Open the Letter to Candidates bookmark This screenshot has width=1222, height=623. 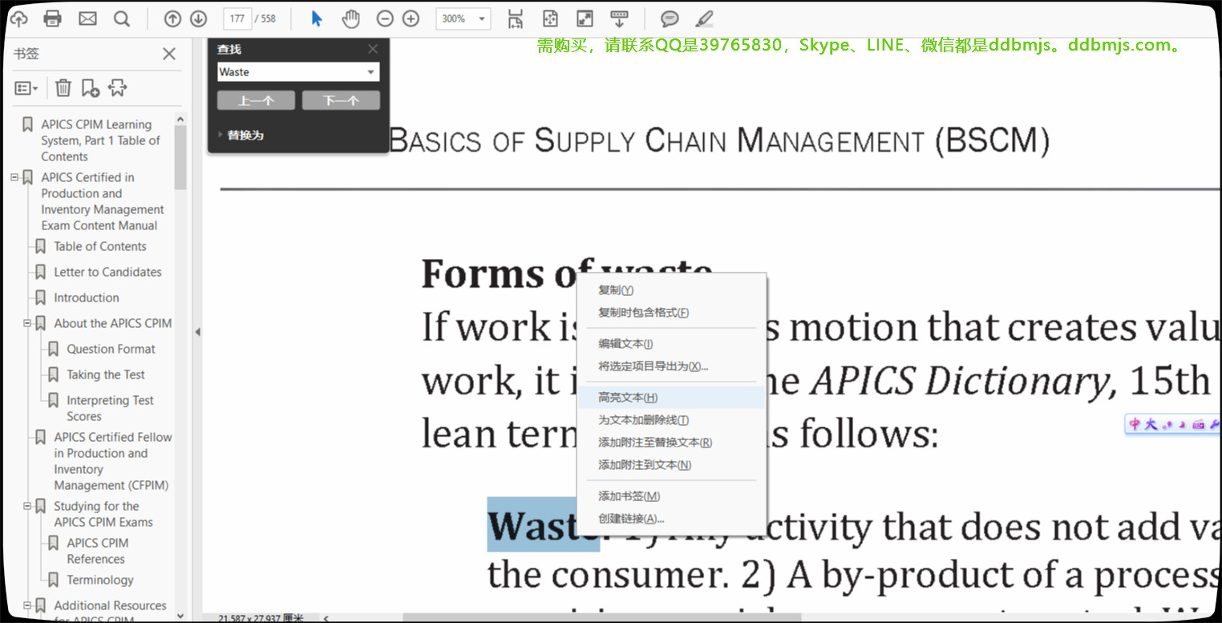click(x=107, y=273)
